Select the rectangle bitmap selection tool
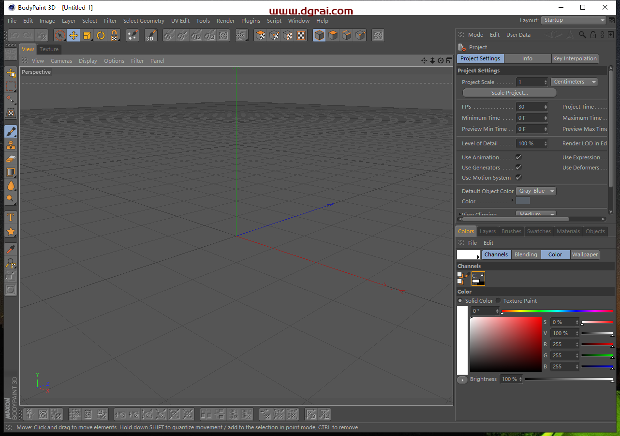 tap(11, 86)
